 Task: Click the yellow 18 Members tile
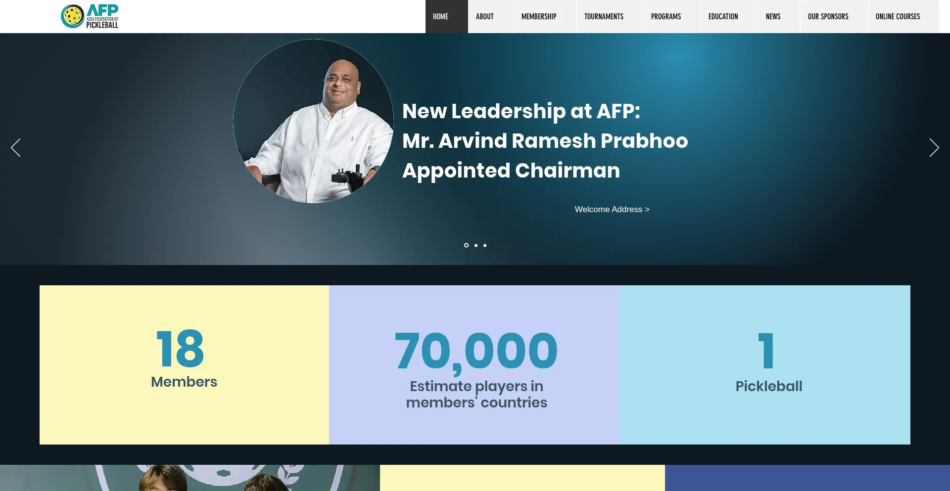click(184, 365)
